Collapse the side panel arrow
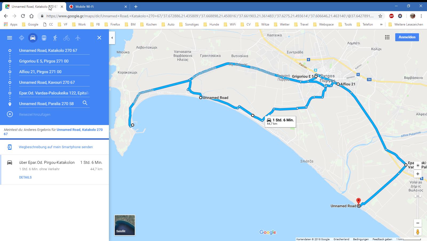Screen dimensions: 427x241 click(x=112, y=38)
